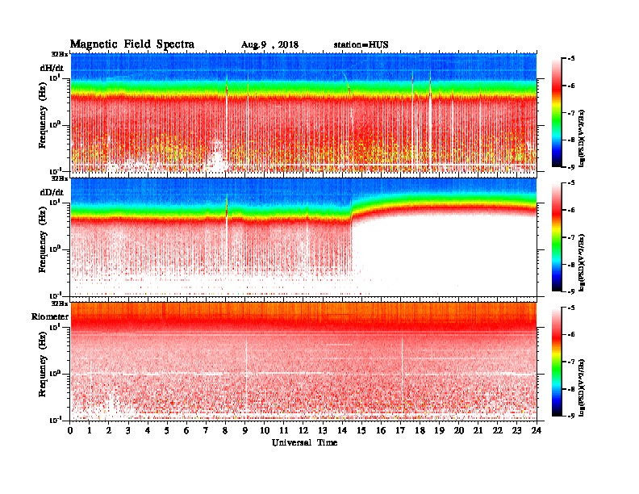Select the "Aug.9 , 2018" date label
Viewport: 639px width, 494px height.
click(269, 45)
